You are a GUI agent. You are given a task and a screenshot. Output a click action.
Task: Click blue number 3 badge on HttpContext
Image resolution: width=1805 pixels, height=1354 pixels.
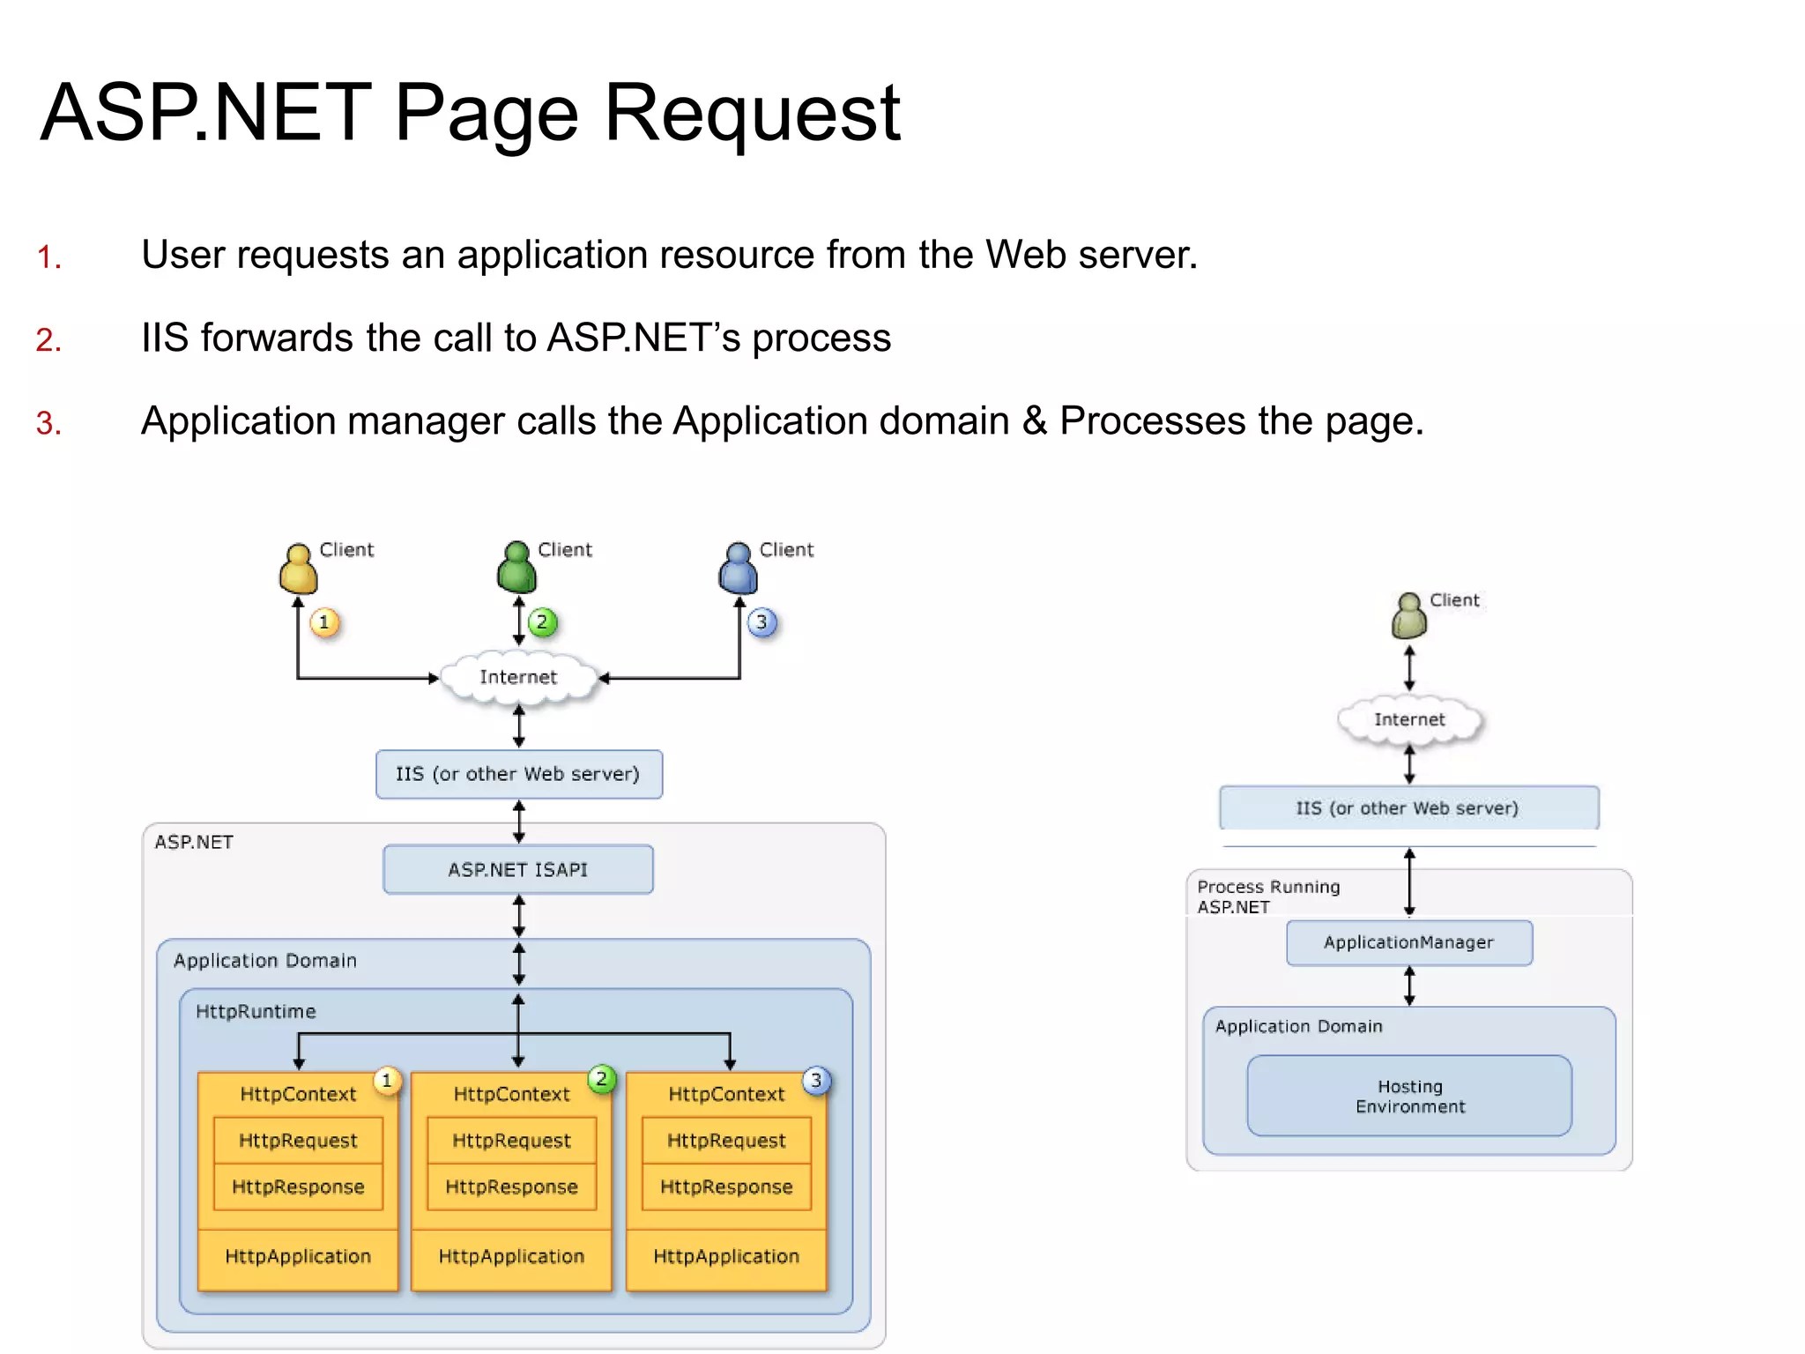coord(816,1081)
